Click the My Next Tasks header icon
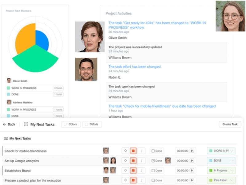This screenshot has width=246, height=185. click(26, 124)
